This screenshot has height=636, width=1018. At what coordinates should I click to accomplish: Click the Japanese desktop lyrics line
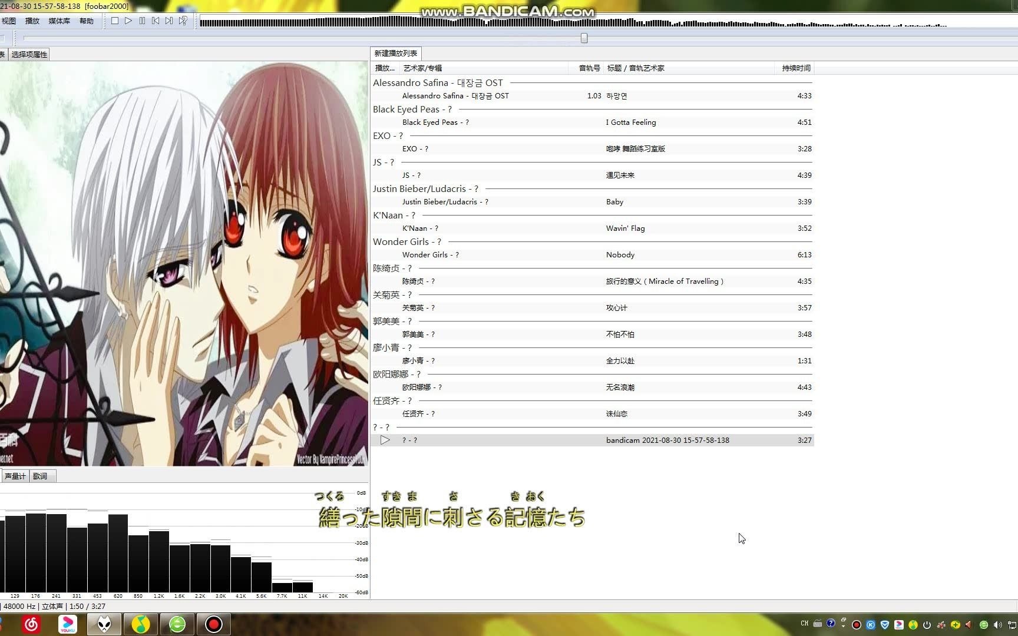coord(452,509)
